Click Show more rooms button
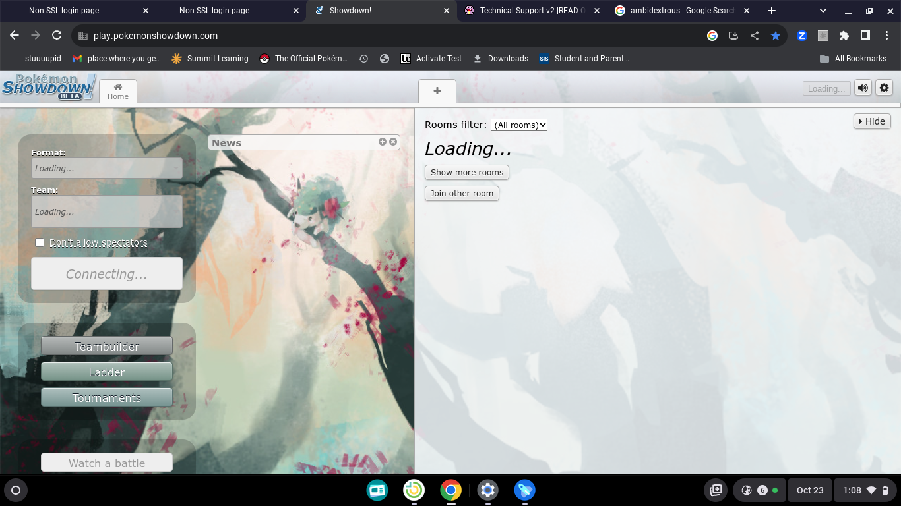Image resolution: width=901 pixels, height=506 pixels. point(467,173)
